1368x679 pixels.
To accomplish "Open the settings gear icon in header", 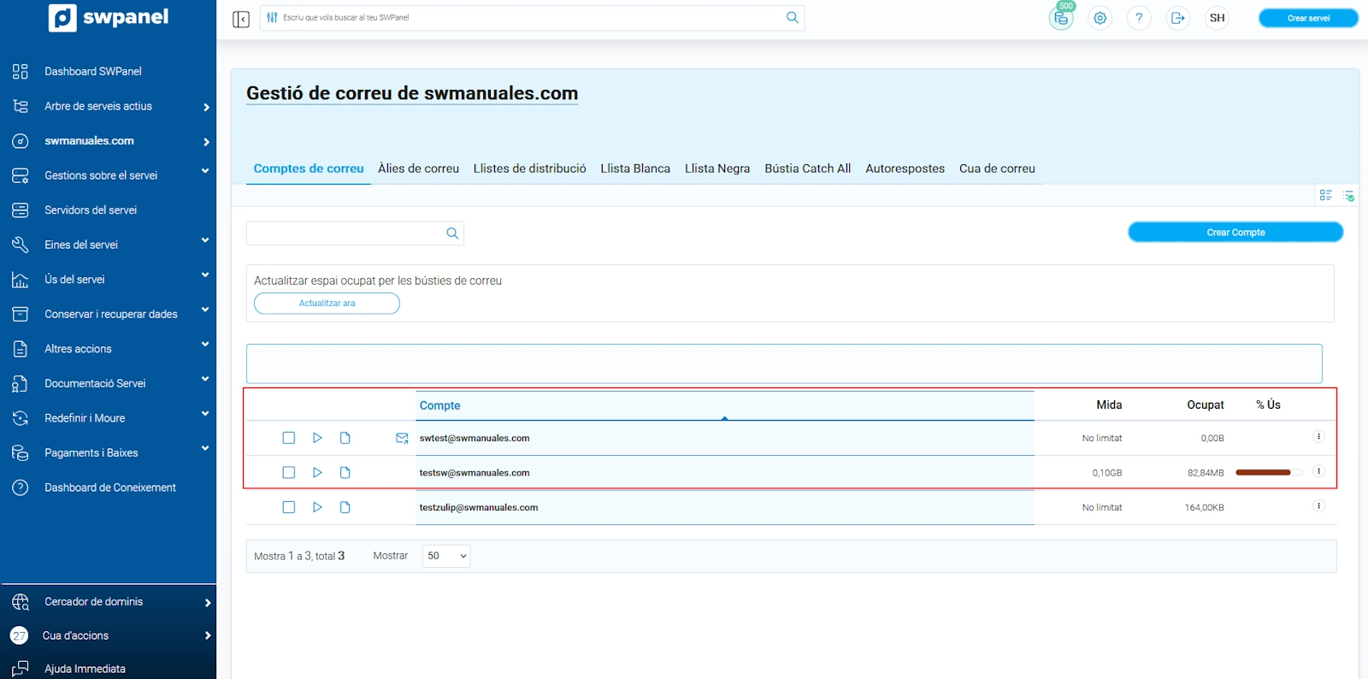I will (1100, 18).
